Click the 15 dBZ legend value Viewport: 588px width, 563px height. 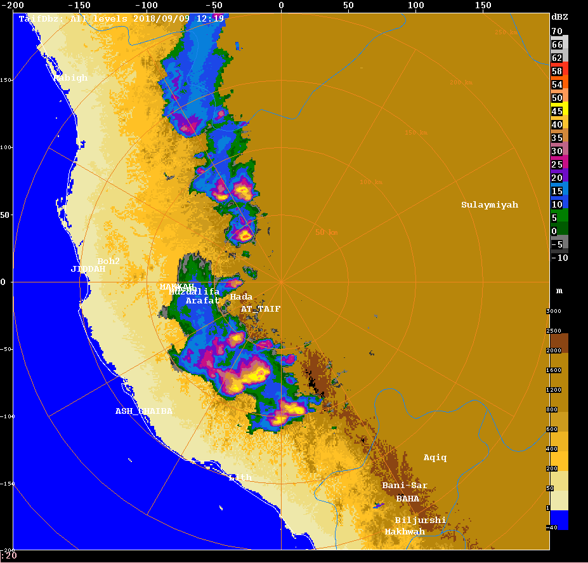point(557,191)
